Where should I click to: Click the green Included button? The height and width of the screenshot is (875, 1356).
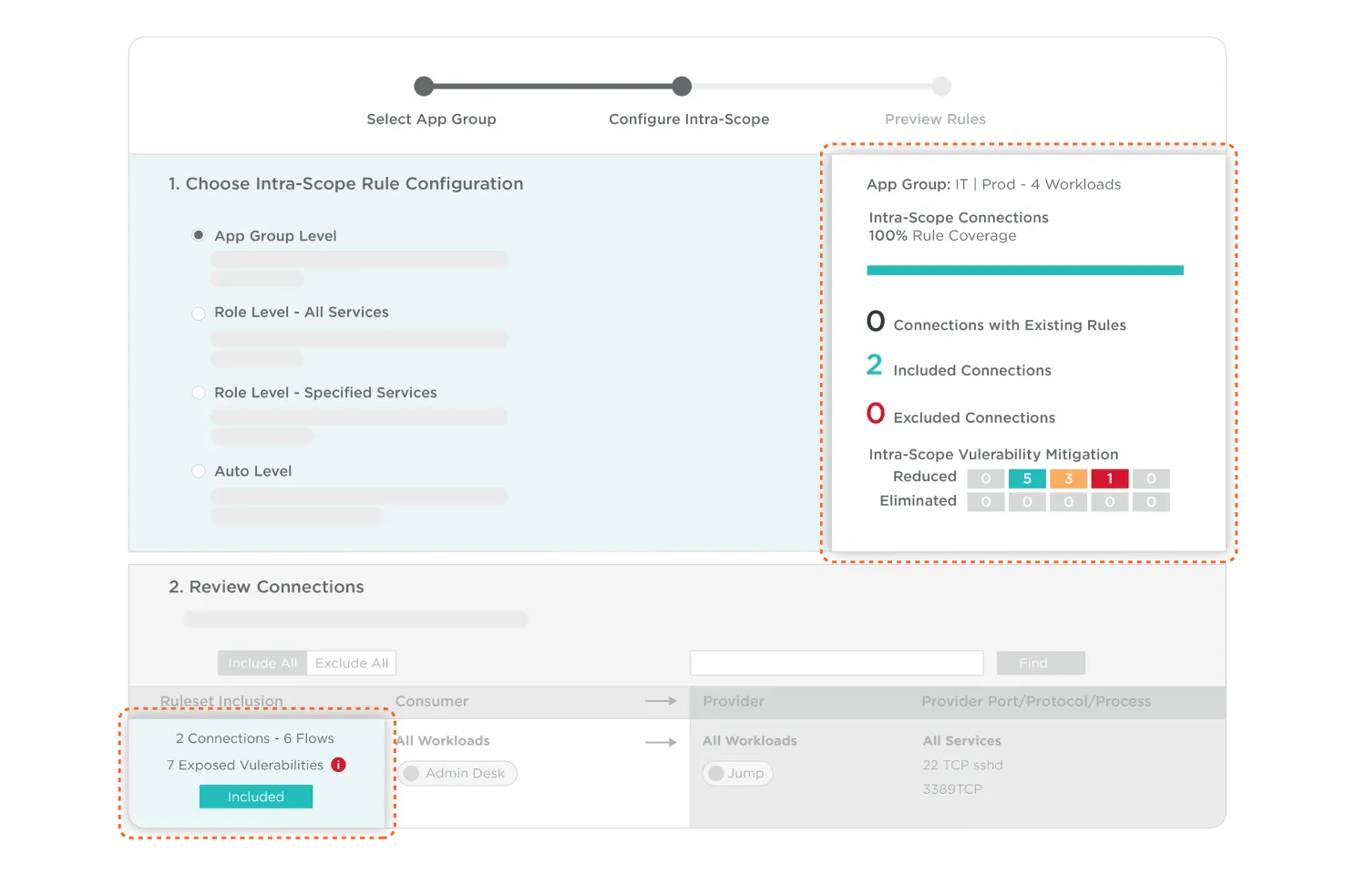click(x=256, y=797)
